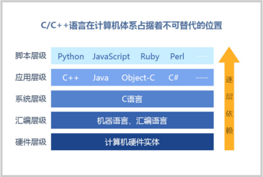
Task: Select the Java text
Action: pos(100,78)
